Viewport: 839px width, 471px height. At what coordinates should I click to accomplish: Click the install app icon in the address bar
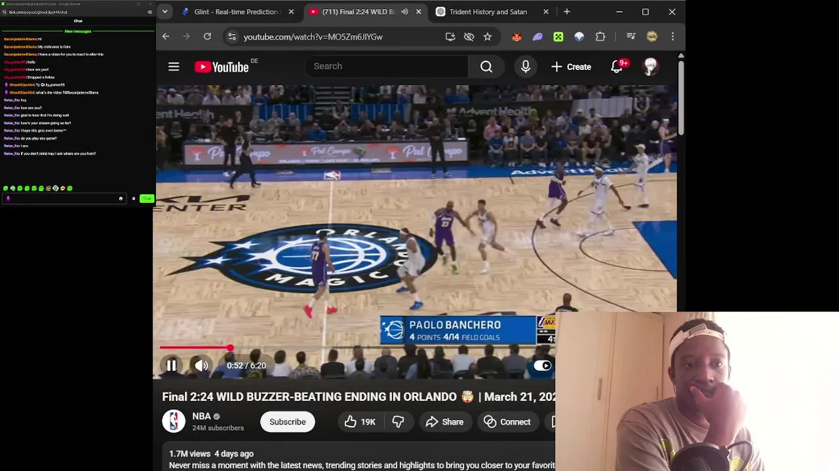450,37
